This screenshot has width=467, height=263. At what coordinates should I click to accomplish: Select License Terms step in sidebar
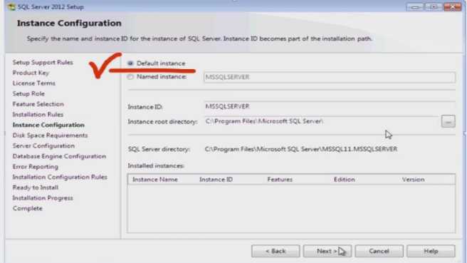click(33, 83)
